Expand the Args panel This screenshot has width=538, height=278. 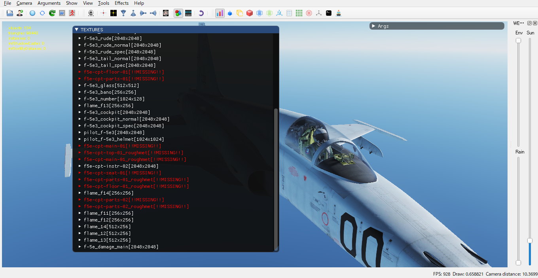pyautogui.click(x=373, y=26)
